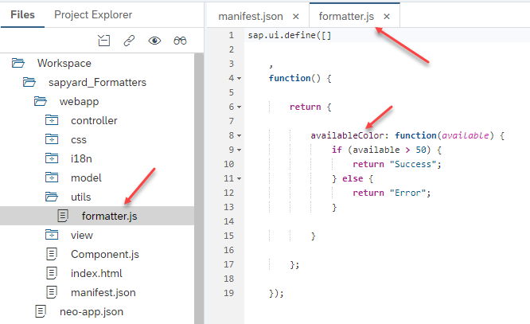Image resolution: width=530 pixels, height=324 pixels.
Task: Collapse the sapyard_Formatters folder icon
Action: 29,82
